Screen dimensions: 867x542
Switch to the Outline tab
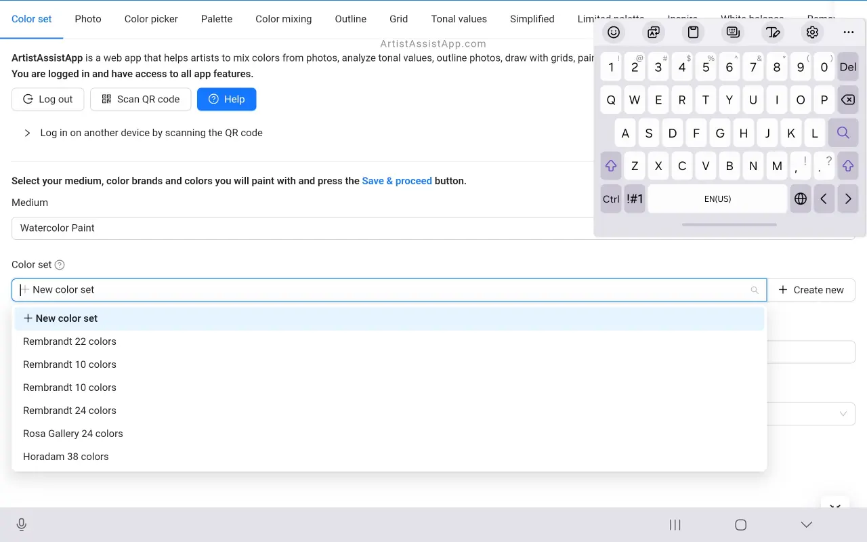pos(351,19)
